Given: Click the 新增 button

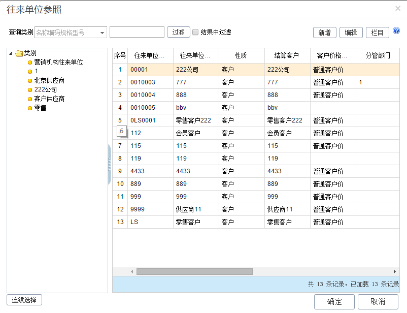Looking at the screenshot, I should point(324,33).
